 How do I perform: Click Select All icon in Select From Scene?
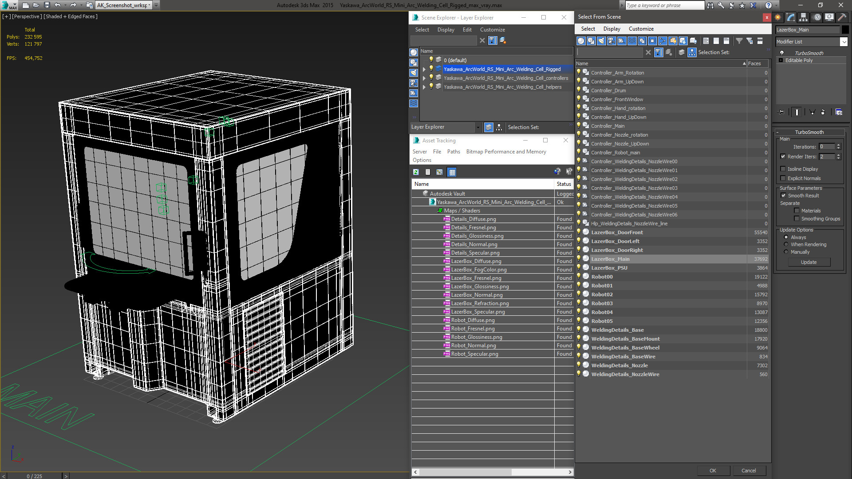coord(706,41)
